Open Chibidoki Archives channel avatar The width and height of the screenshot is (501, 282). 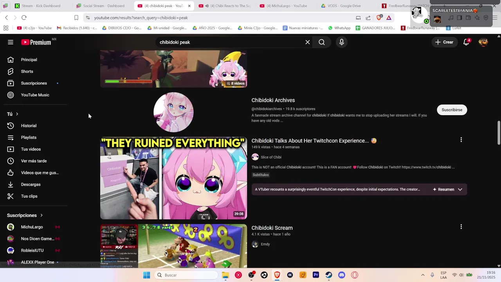click(x=173, y=112)
